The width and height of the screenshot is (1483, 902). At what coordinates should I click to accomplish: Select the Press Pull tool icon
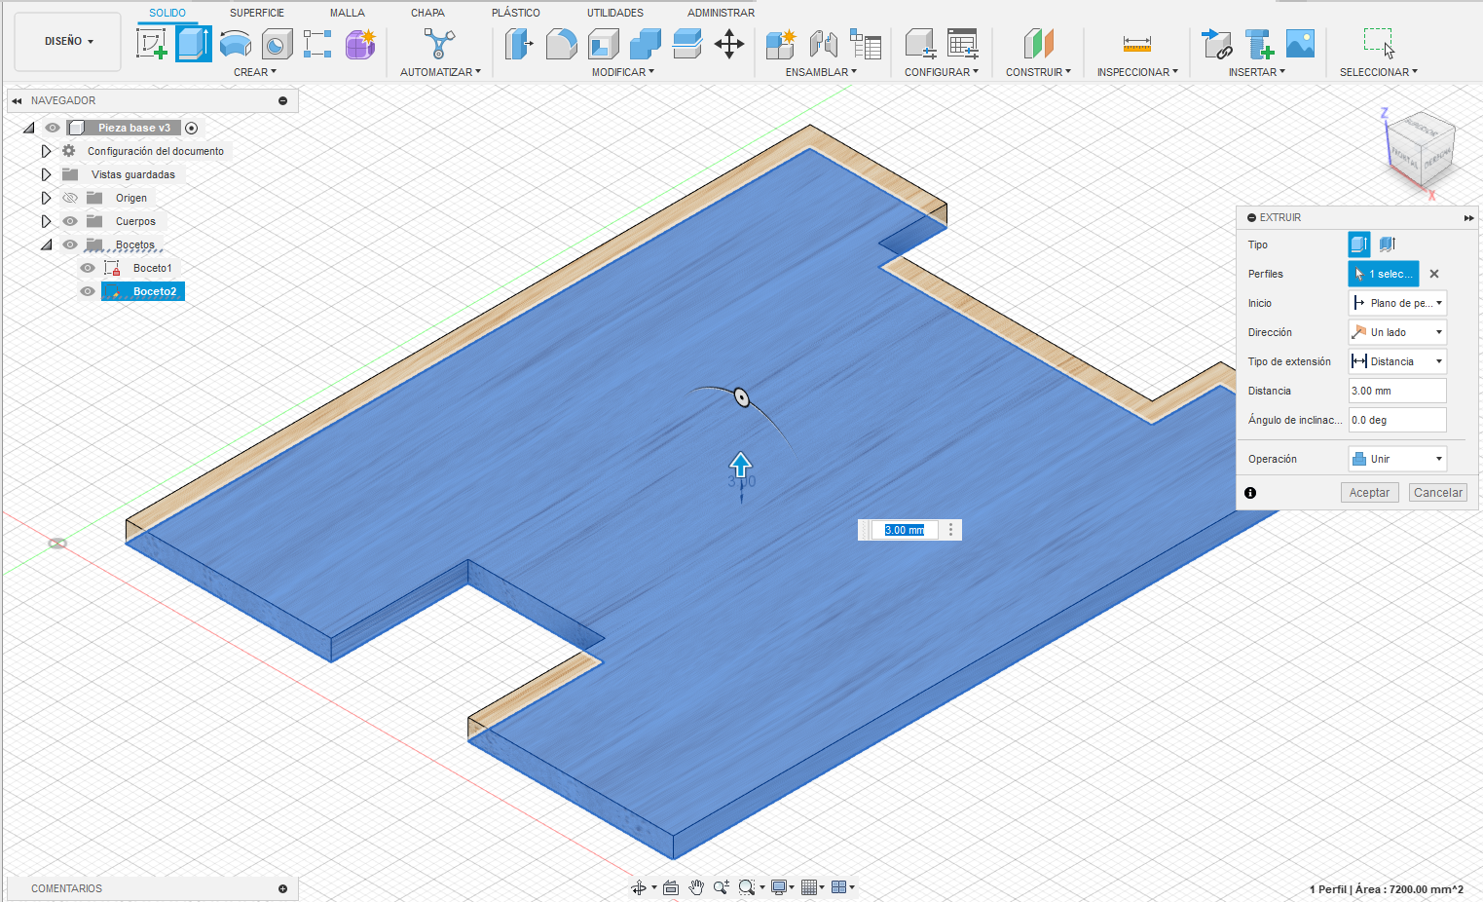coord(519,44)
